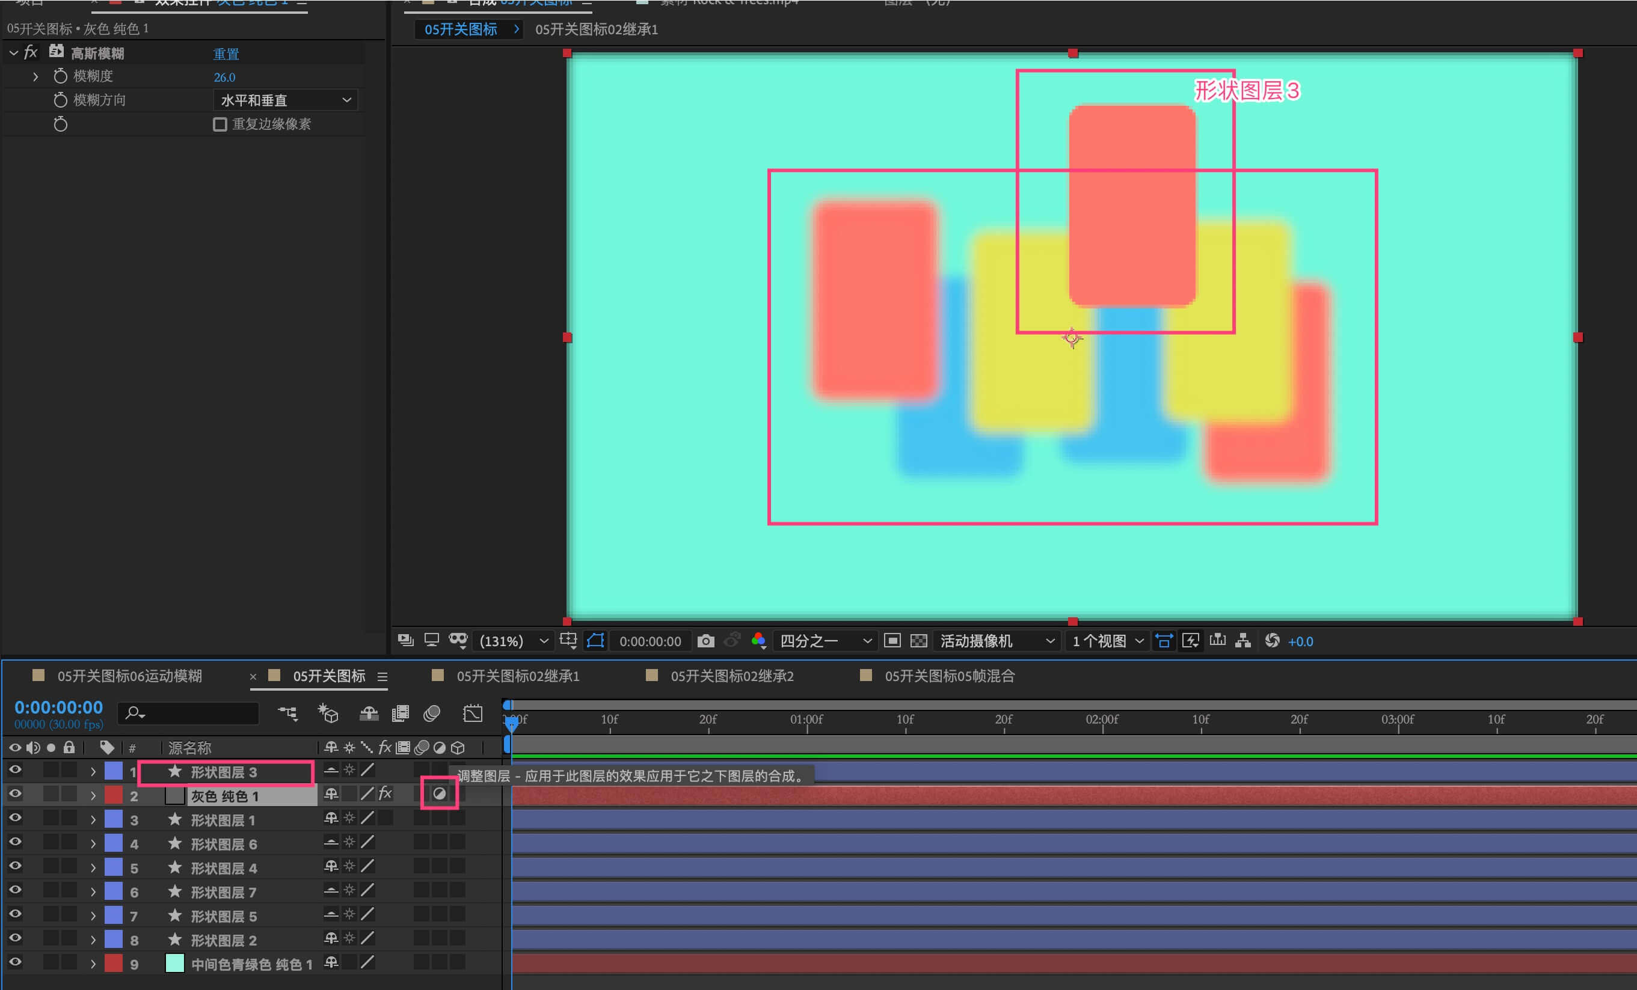Viewport: 1637px width, 990px height.
Task: Expand the 模糊度 property twirl arrow
Action: [35, 77]
